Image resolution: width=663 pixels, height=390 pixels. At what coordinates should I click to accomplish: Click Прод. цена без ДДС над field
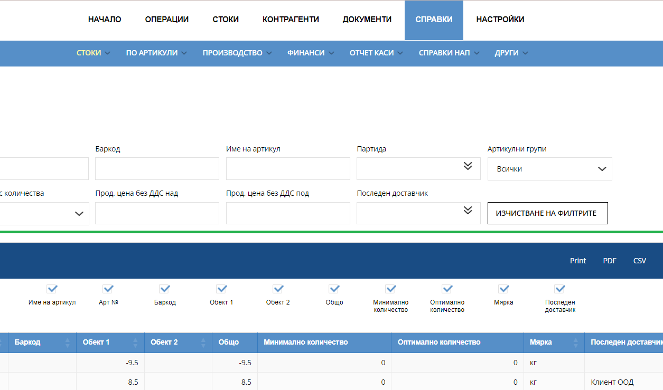(x=157, y=213)
